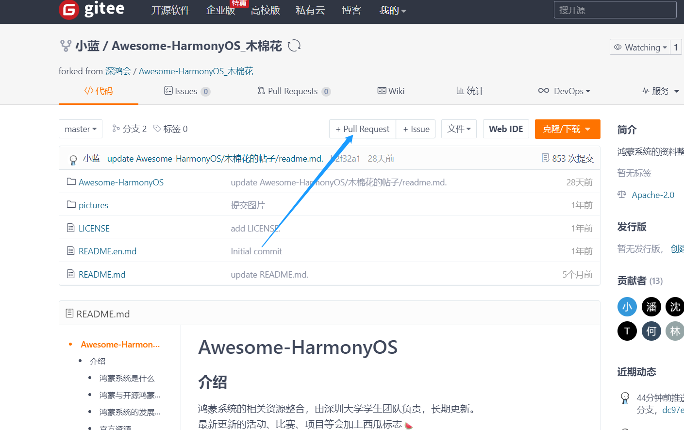Click the tag icon next to 标签 0
Image resolution: width=684 pixels, height=430 pixels.
(x=157, y=129)
